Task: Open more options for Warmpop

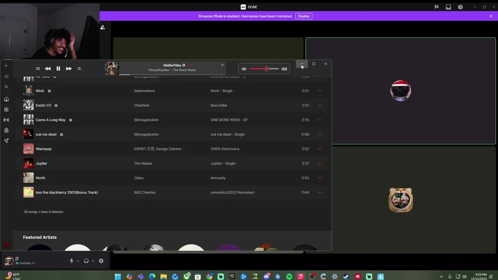Action: tap(320, 149)
